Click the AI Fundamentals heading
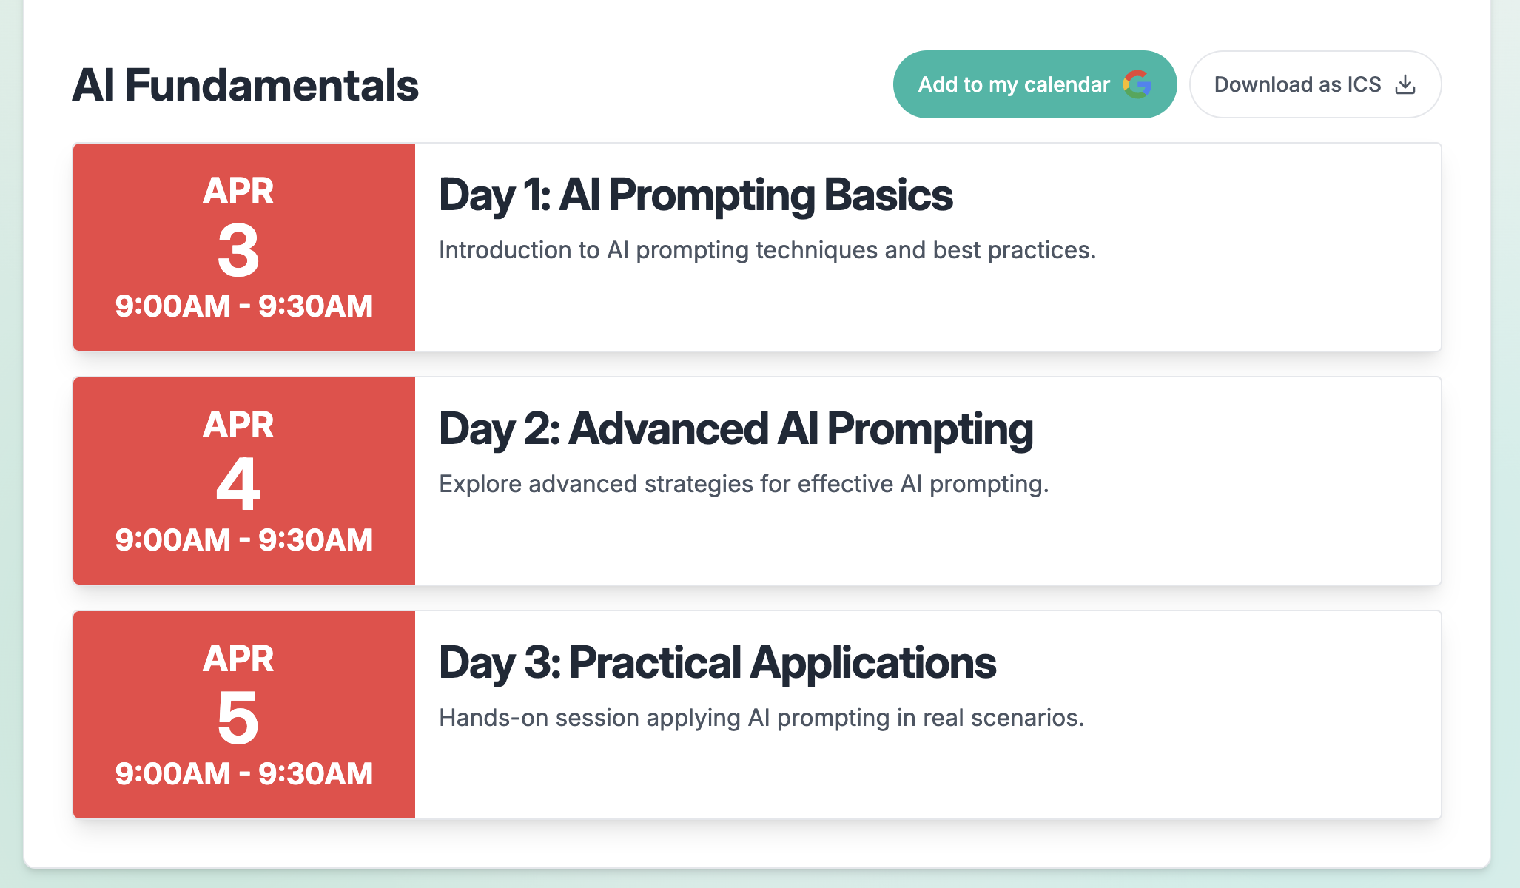1520x888 pixels. pos(245,85)
